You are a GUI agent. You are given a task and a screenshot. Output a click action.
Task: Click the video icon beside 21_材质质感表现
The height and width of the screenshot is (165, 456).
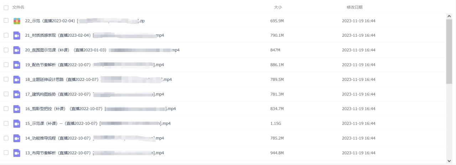click(x=17, y=35)
